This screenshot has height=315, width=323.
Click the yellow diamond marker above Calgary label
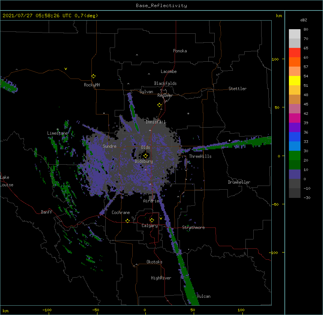pos(152,220)
